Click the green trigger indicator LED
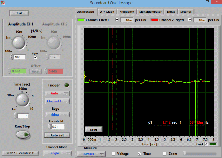The width and height of the screenshot is (222, 158). tap(67, 85)
